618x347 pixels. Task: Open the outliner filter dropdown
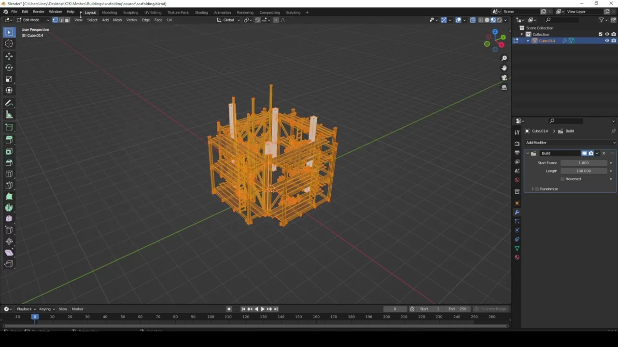pyautogui.click(x=604, y=20)
